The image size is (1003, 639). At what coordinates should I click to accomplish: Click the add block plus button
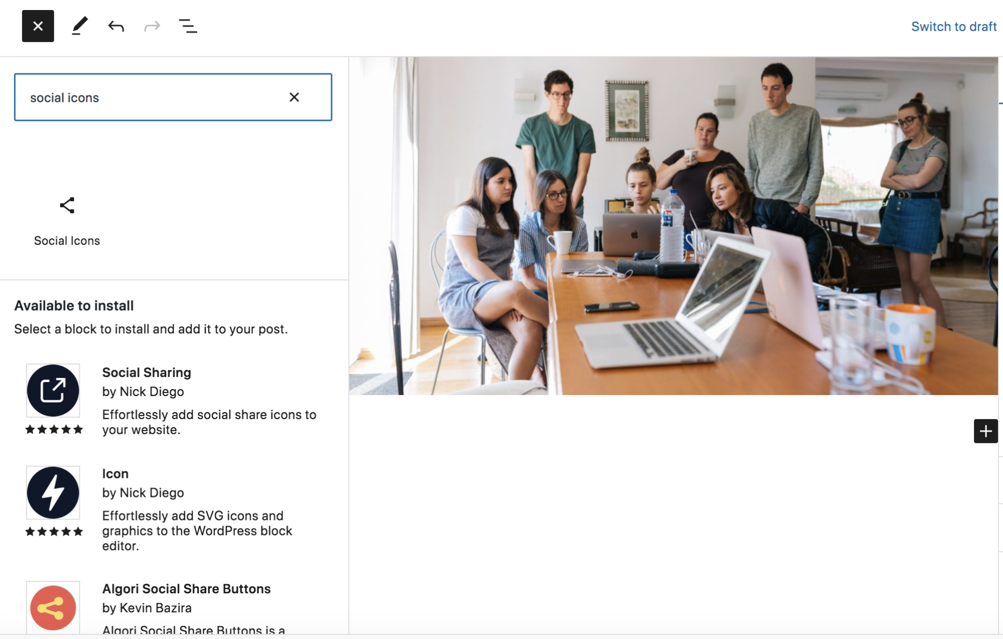(x=985, y=432)
